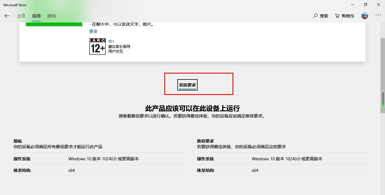Viewport: 385px width, 195px height.
Task: Close the Microsoft Store window
Action: click(379, 5)
